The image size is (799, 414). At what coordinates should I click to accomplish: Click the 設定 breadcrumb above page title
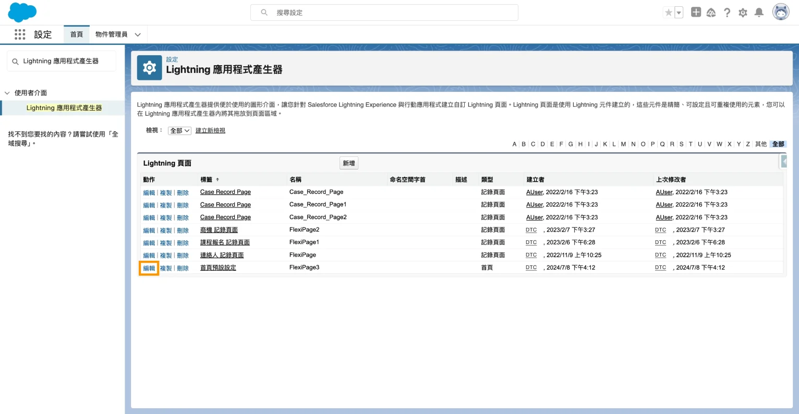tap(172, 59)
